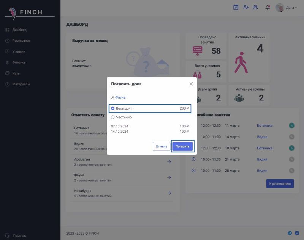Click the Telegram icon in the footer
This screenshot has height=240, width=304.
coord(290,233)
